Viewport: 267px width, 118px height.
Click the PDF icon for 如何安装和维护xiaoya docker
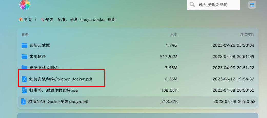tap(24, 79)
